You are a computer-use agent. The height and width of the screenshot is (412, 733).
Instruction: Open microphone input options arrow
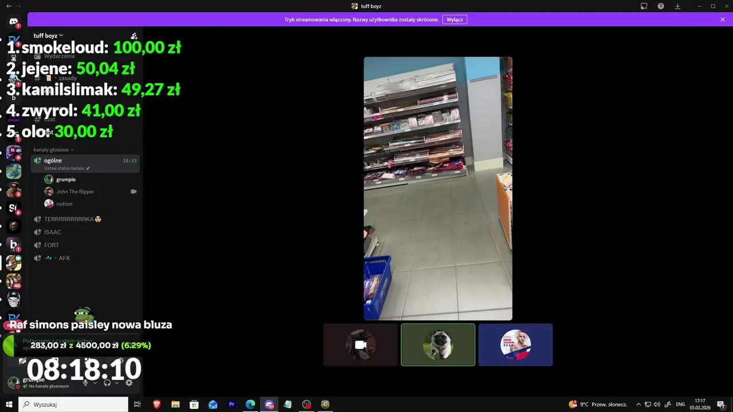coord(94,382)
